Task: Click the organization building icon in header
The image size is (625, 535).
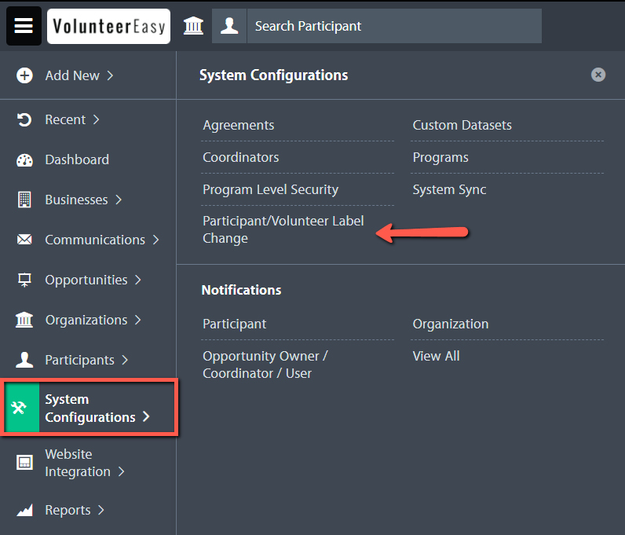Action: coord(193,26)
